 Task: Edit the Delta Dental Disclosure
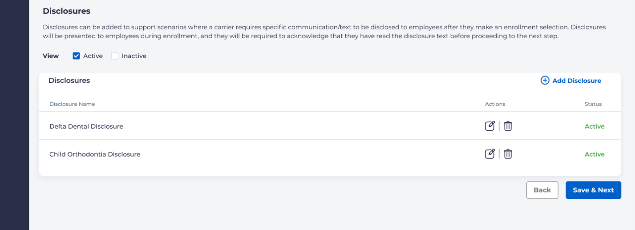click(x=489, y=126)
